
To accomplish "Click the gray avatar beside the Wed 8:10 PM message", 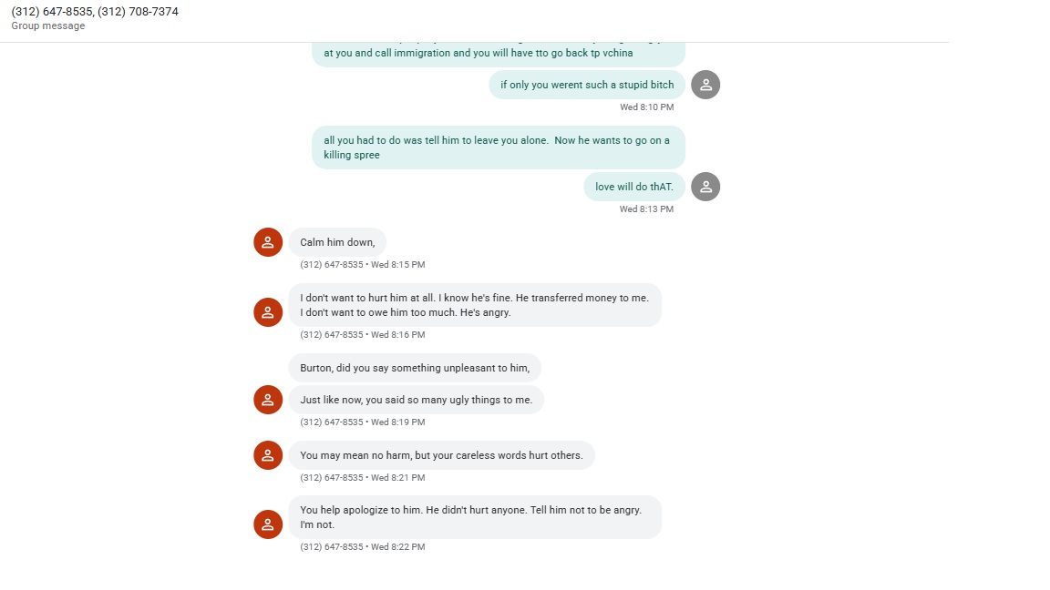I will [705, 85].
